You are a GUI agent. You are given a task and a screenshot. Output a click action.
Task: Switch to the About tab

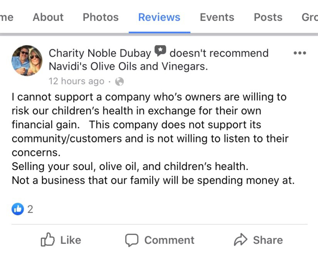(x=48, y=17)
